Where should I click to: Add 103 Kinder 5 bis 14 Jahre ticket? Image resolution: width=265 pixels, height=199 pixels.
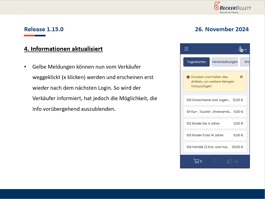(215, 135)
